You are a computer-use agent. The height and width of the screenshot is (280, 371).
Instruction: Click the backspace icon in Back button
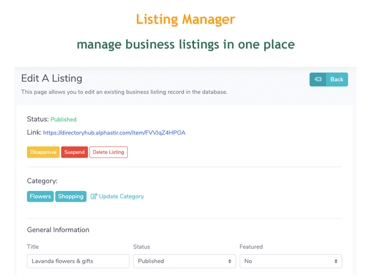pyautogui.click(x=318, y=79)
